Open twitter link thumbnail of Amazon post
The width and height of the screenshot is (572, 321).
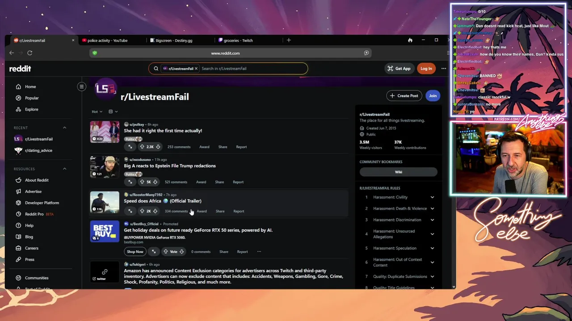105,272
